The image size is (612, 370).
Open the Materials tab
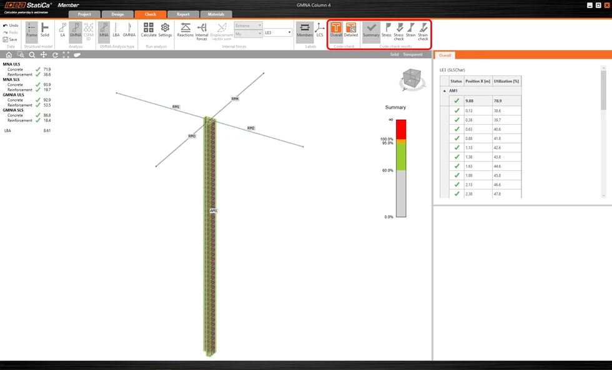point(216,14)
